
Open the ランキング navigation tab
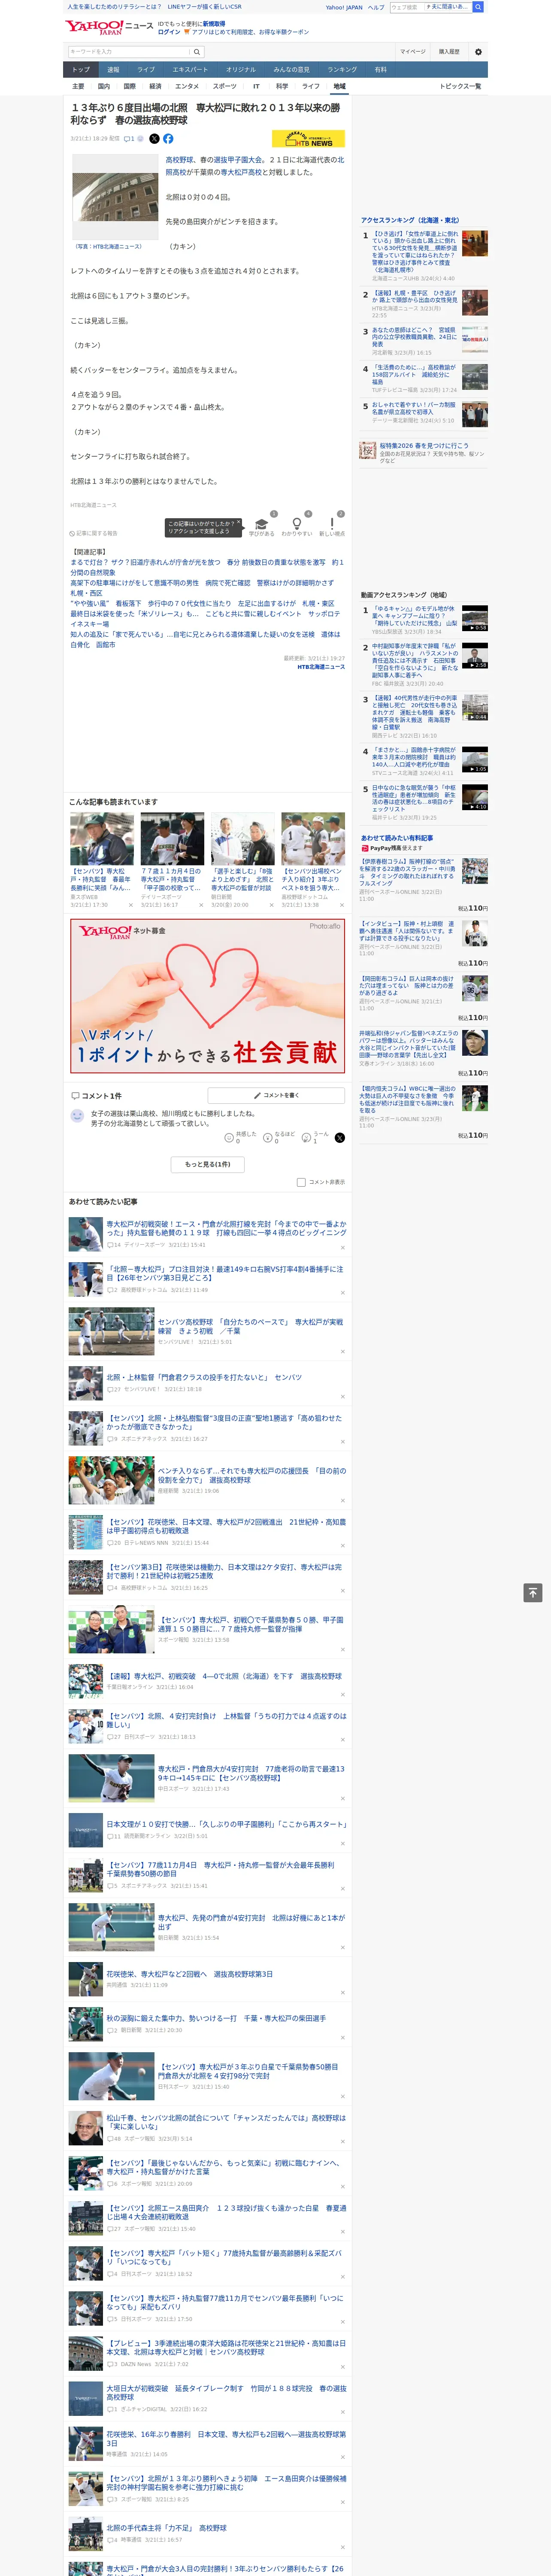point(342,70)
